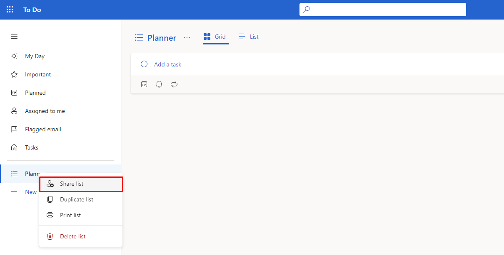
Task: Open the app launcher waffle icon
Action: [x=10, y=10]
